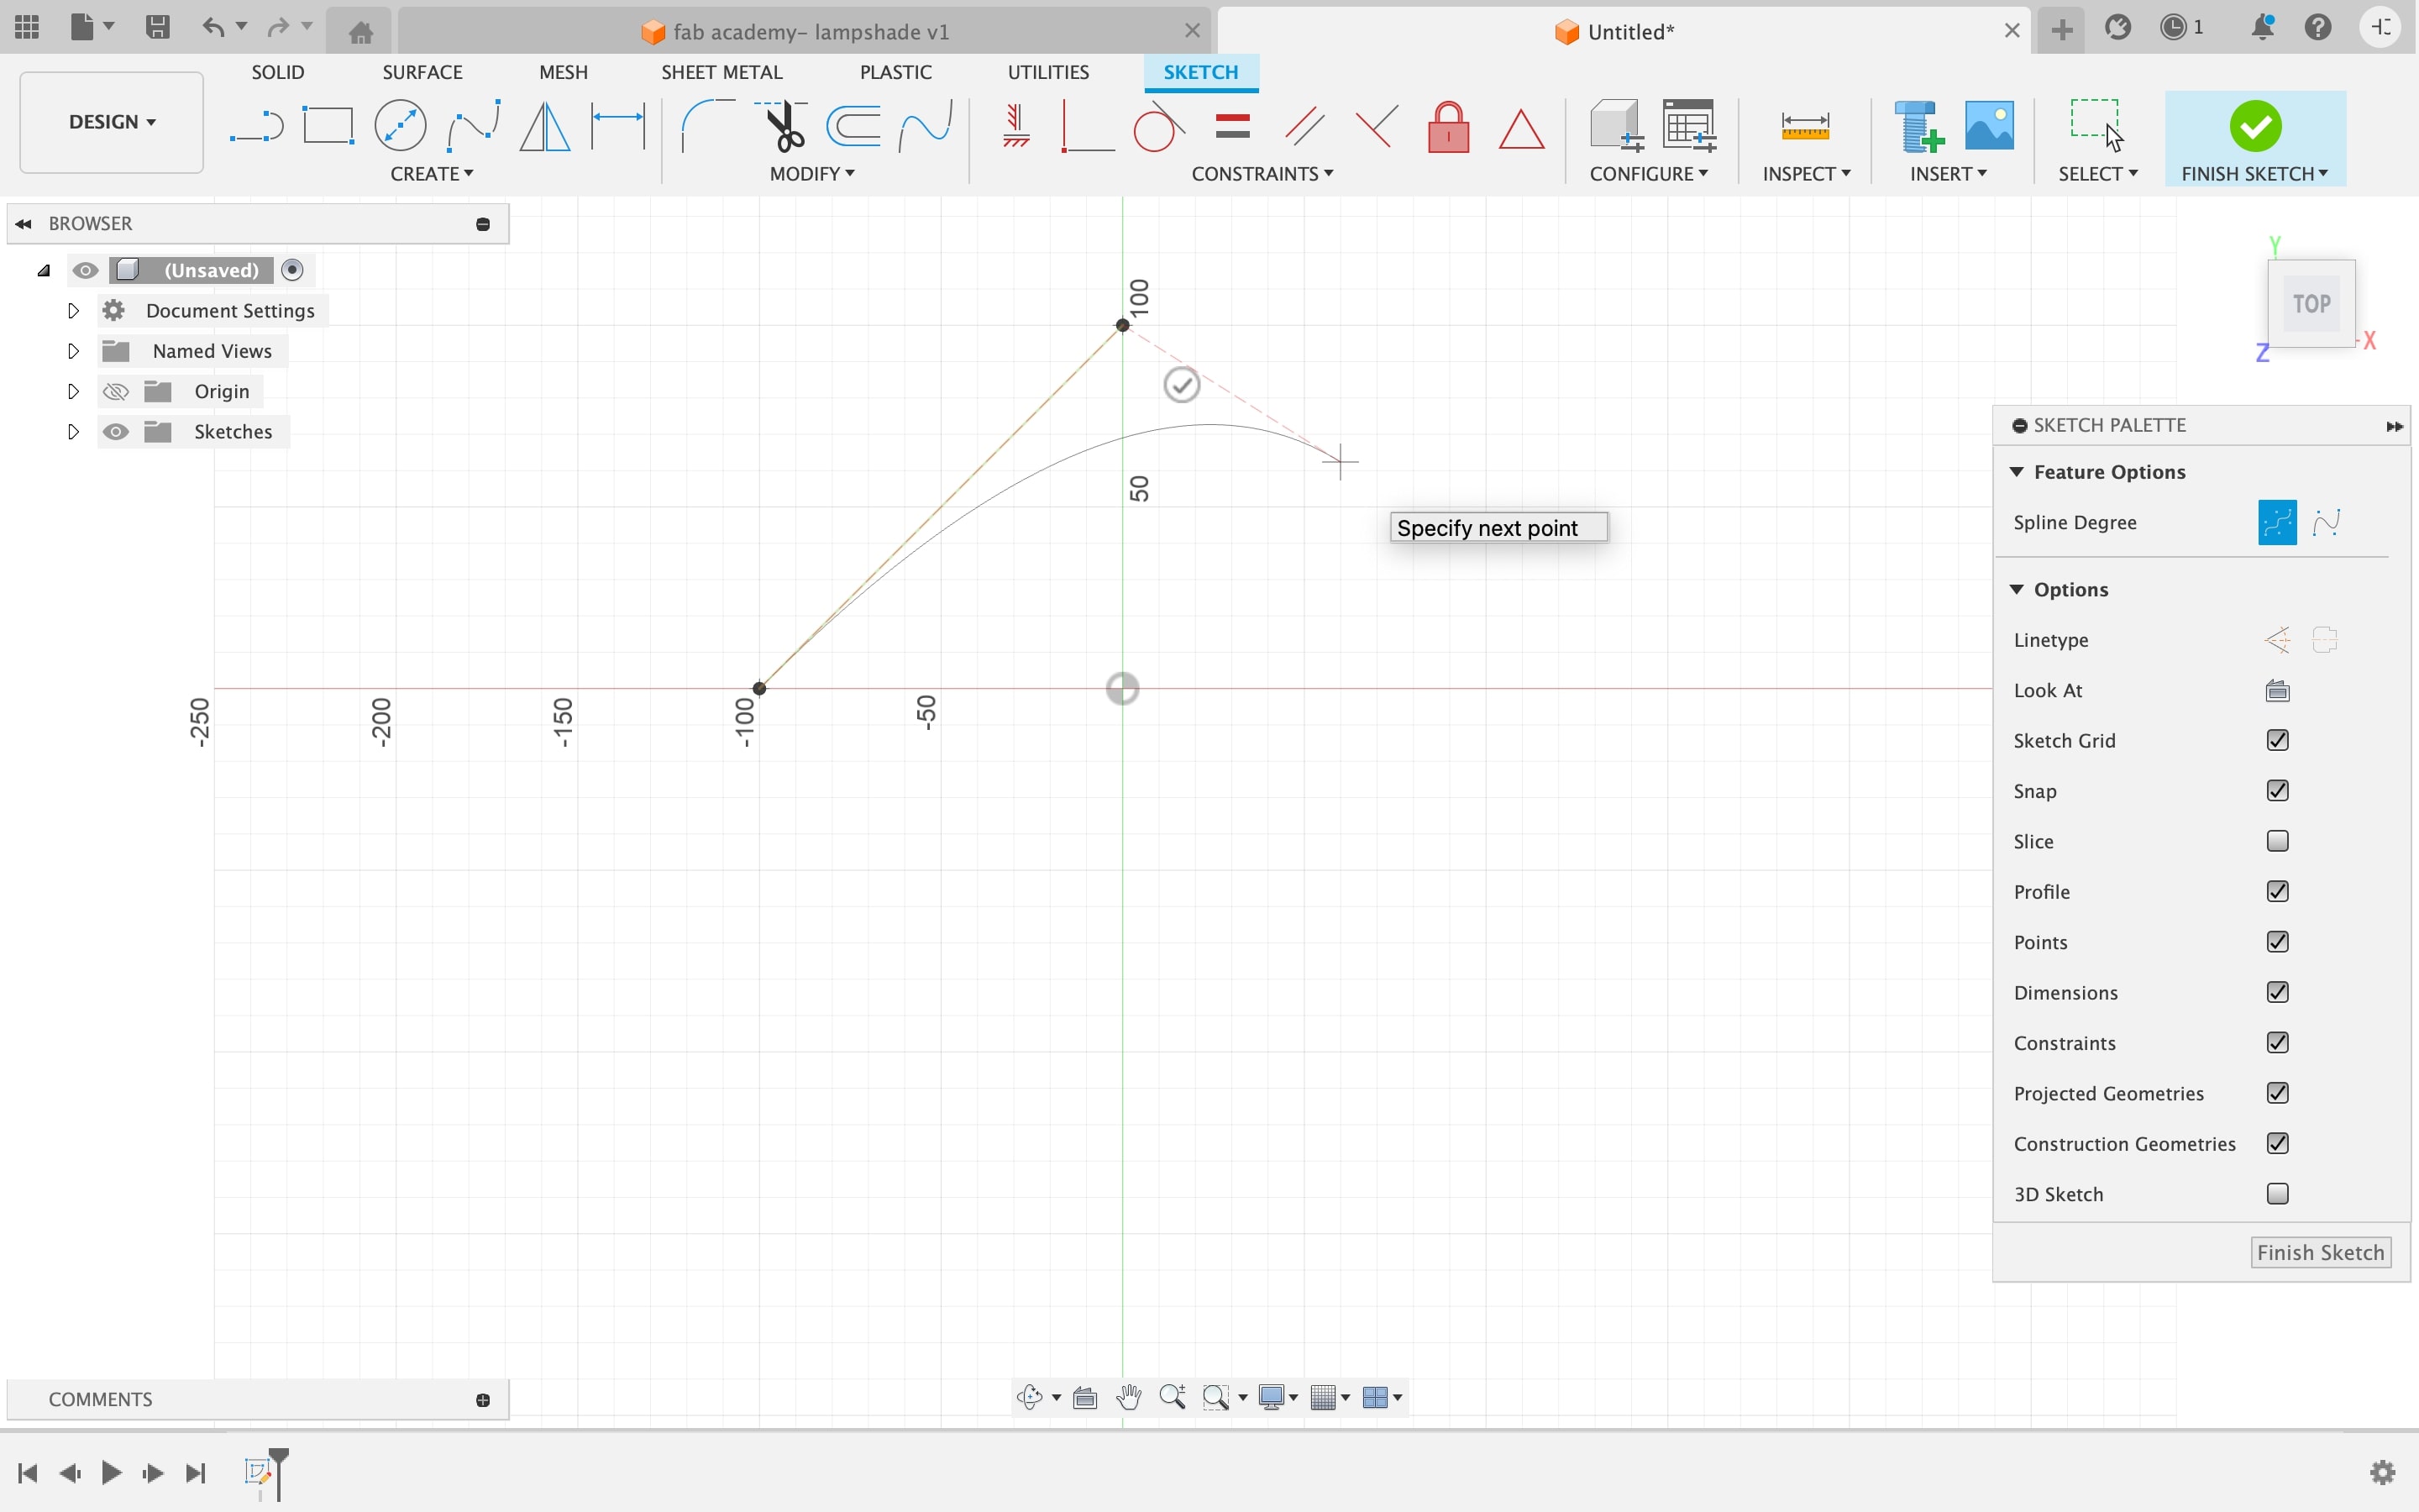Image resolution: width=2419 pixels, height=1512 pixels.
Task: Open a new design tab plus button
Action: [x=2061, y=30]
